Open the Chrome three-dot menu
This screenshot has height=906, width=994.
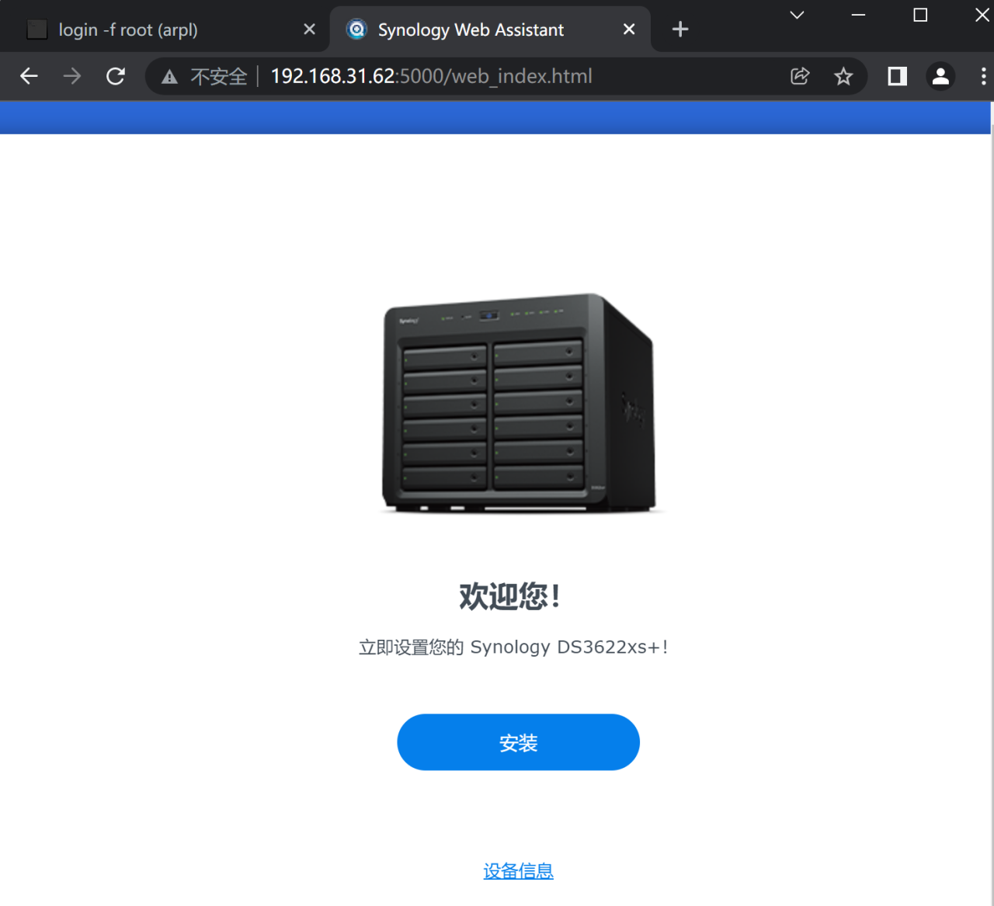(x=983, y=76)
